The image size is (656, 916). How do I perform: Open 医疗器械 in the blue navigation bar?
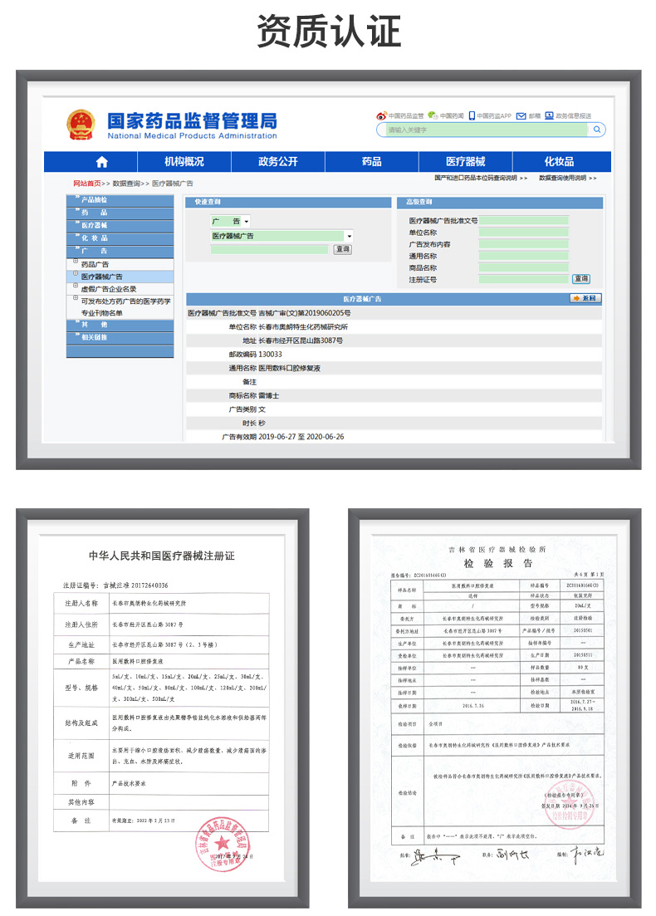[466, 162]
